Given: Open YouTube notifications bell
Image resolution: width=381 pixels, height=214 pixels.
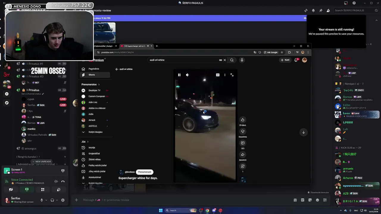Looking at the screenshot, I should click(296, 60).
